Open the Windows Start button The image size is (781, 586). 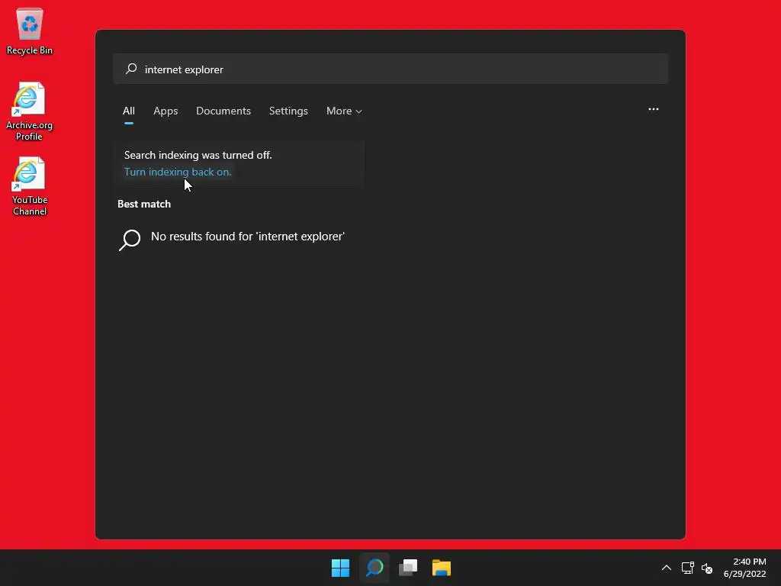point(341,568)
